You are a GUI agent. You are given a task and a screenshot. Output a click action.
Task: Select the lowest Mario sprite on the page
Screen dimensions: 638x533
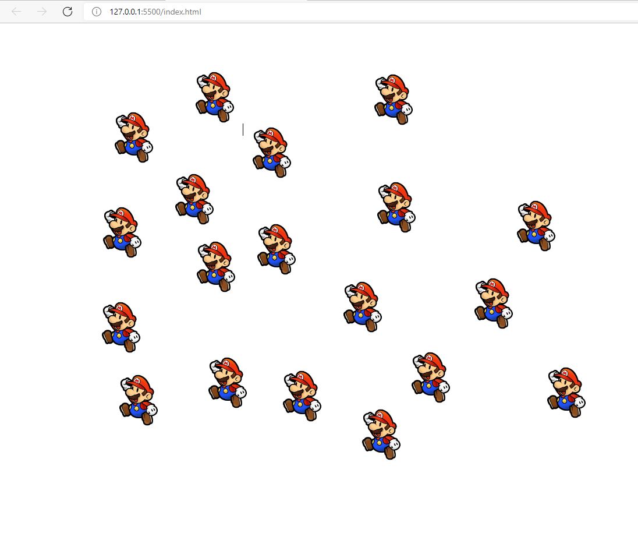click(381, 435)
